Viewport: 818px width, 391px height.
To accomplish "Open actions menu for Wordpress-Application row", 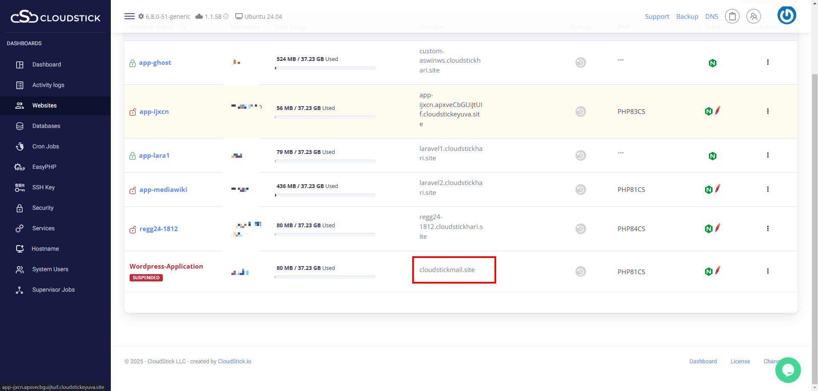I will (767, 271).
